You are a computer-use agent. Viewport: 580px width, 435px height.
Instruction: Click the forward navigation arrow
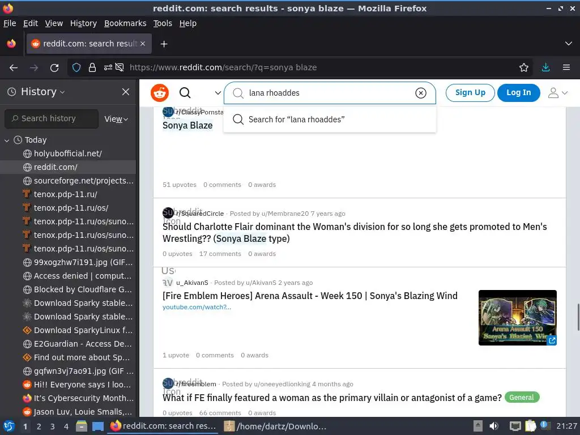pos(34,68)
